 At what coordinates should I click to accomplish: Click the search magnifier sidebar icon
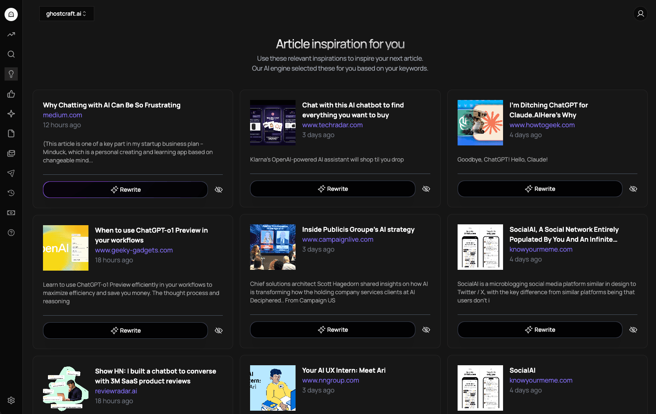point(11,54)
